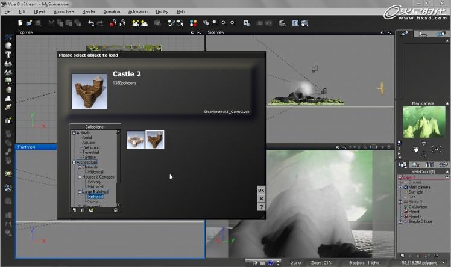The width and height of the screenshot is (451, 267).
Task: Select the cloud tool in left toolbar
Action: 8,99
